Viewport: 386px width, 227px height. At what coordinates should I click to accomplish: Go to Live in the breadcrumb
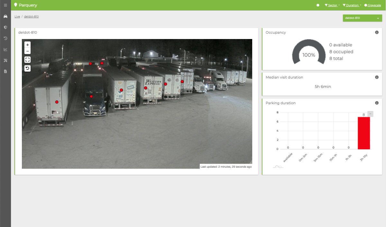pos(17,16)
